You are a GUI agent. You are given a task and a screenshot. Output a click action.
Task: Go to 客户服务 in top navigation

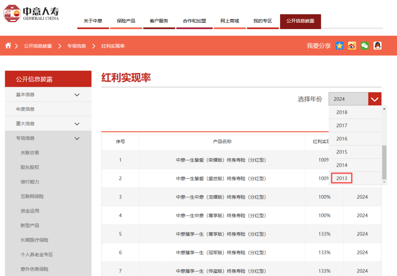click(159, 21)
